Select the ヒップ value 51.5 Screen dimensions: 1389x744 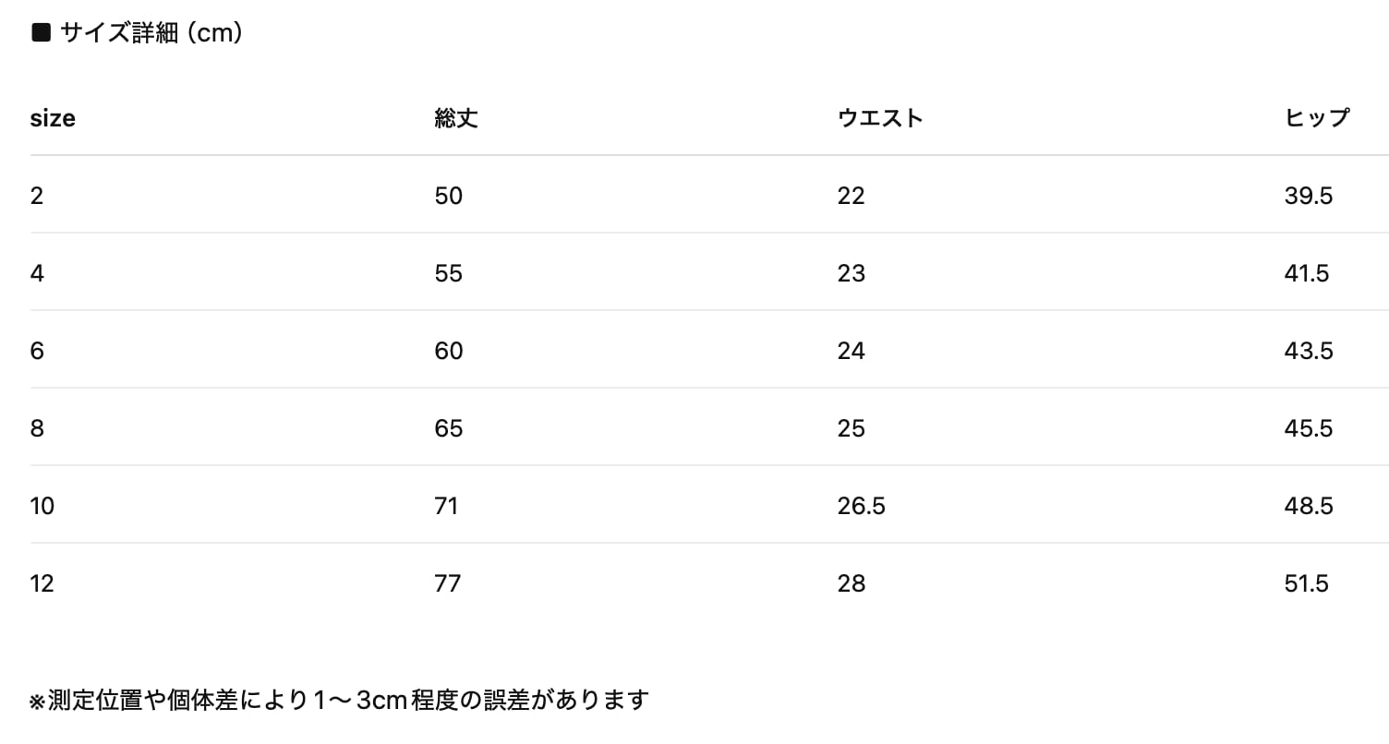point(1307,583)
